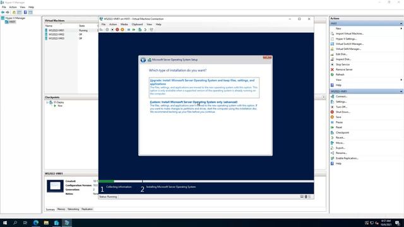The height and width of the screenshot is (227, 404).
Task: Open Windows Start menu
Action: point(5,223)
